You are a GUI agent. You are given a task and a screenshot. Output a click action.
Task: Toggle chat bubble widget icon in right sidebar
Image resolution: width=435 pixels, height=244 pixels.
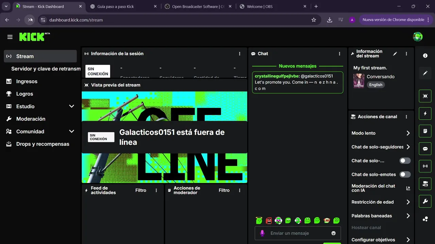click(x=425, y=148)
